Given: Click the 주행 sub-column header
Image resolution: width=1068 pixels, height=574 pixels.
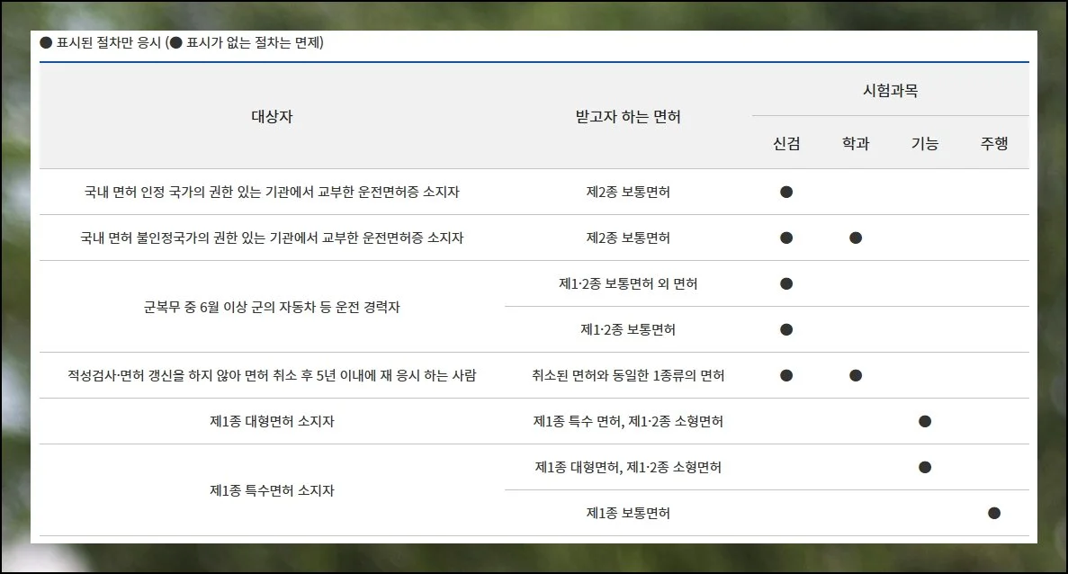Looking at the screenshot, I should click(x=994, y=143).
